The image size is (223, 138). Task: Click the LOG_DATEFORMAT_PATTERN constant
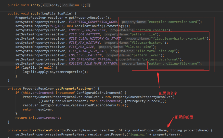coord(90,59)
